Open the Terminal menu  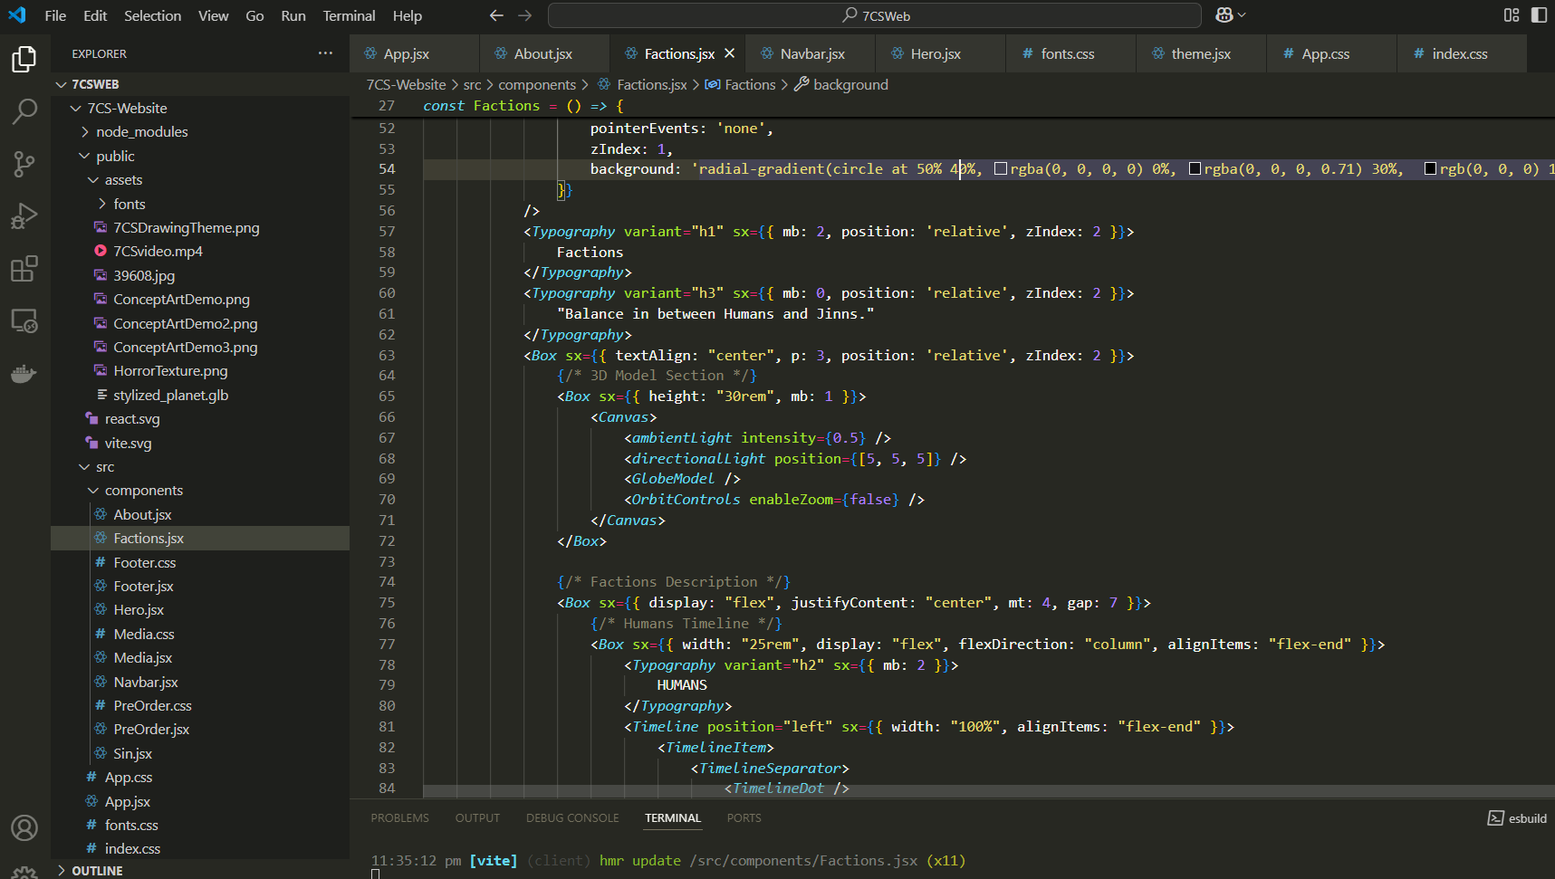click(x=348, y=15)
